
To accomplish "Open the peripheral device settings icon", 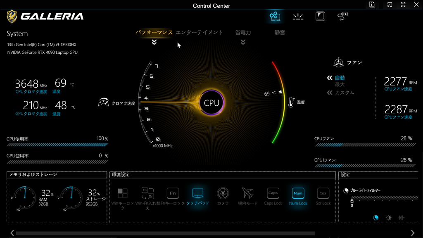I will [342, 16].
